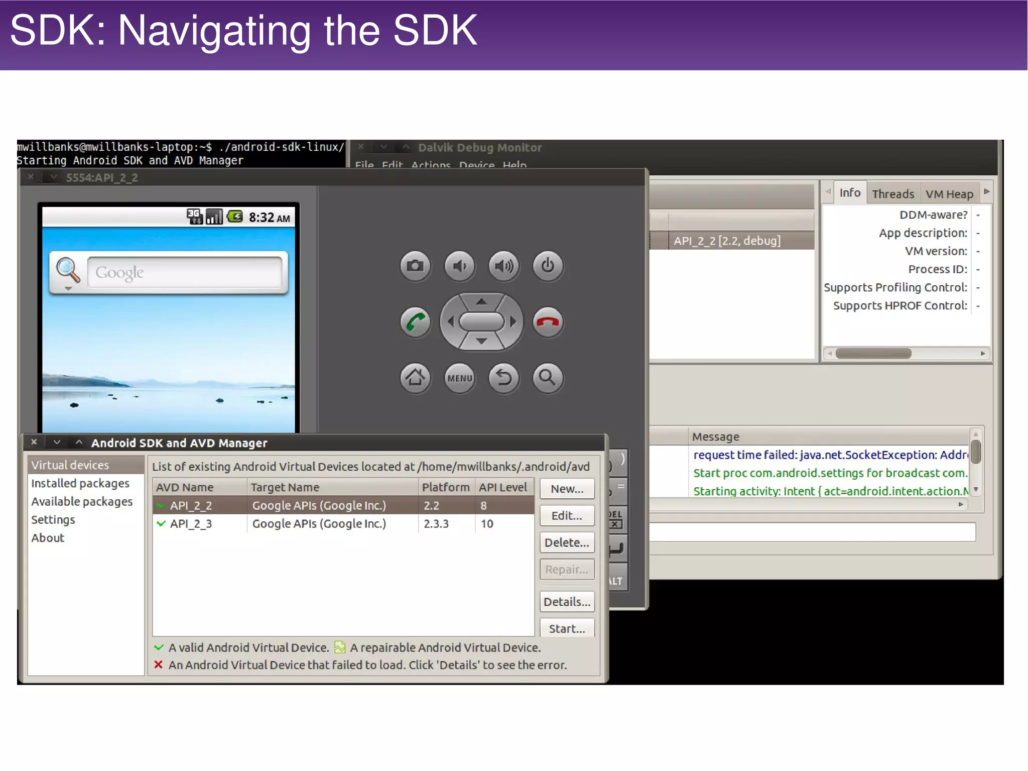Switch to the Info tab in Dalvik Monitor

click(x=850, y=193)
